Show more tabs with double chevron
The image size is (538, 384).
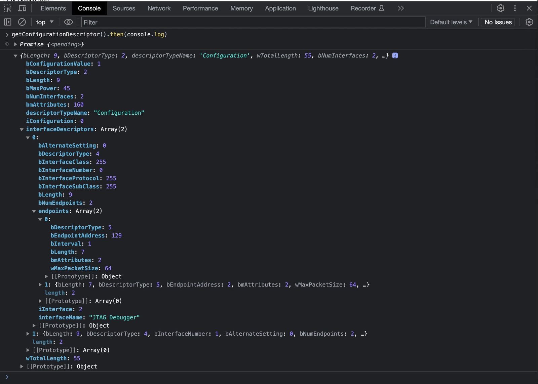click(400, 8)
